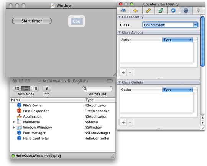The image size is (207, 166).
Task: Select the Font Manager row name
Action: pyautogui.click(x=34, y=133)
